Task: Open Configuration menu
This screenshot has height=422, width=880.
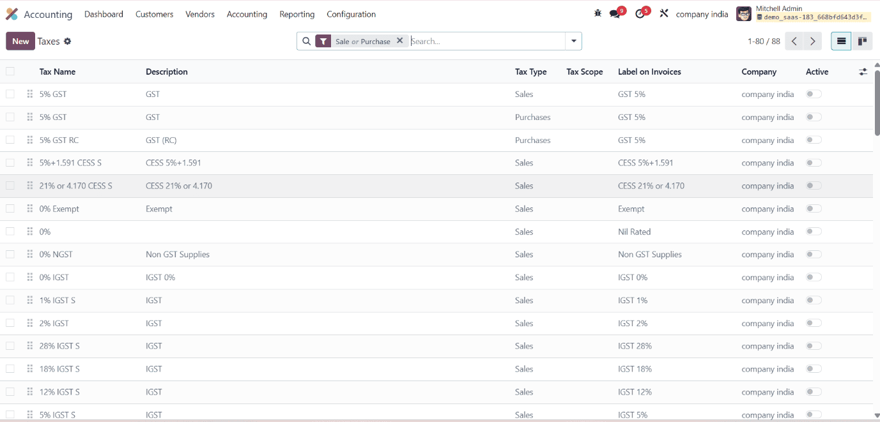Action: 351,14
